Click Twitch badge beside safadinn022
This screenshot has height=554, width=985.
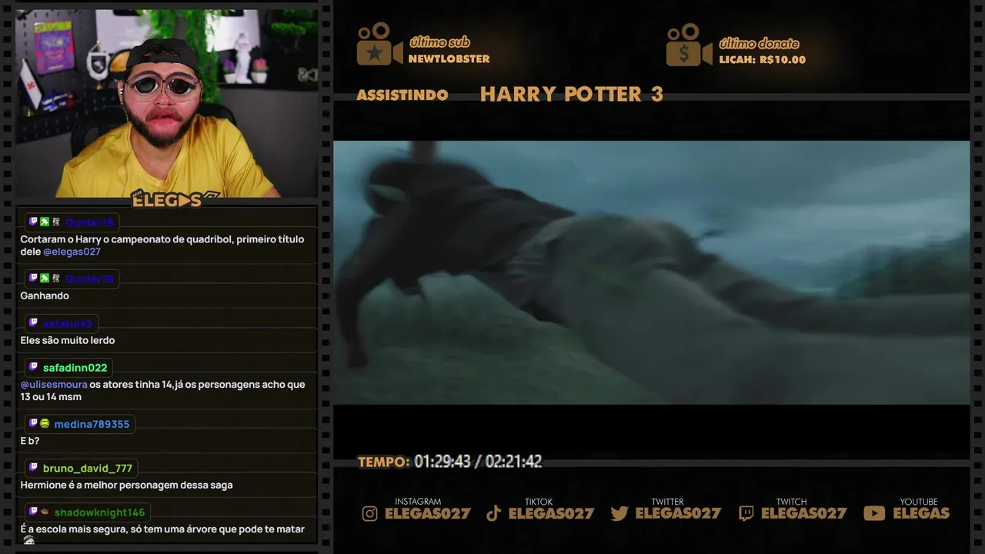pos(33,367)
